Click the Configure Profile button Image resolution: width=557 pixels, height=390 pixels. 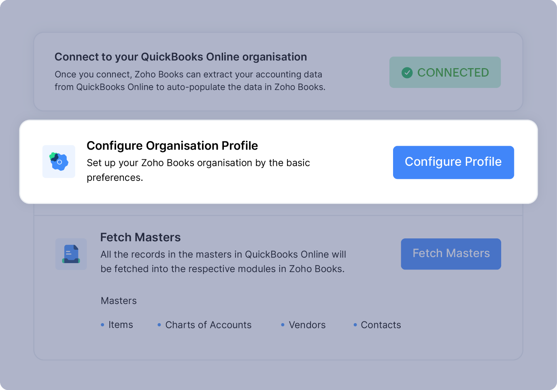[453, 162]
